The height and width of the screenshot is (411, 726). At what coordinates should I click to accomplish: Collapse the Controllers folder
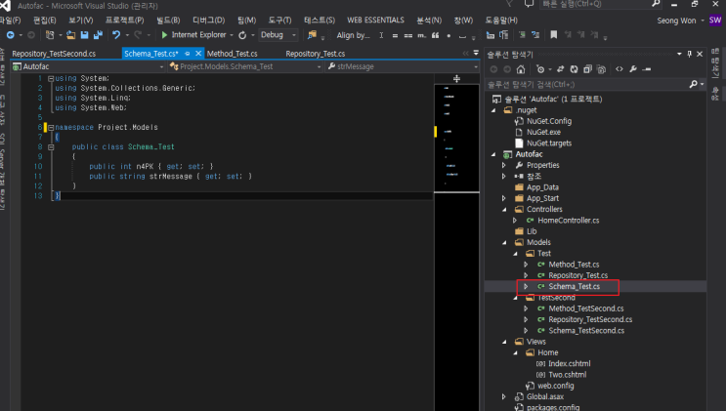tap(504, 210)
